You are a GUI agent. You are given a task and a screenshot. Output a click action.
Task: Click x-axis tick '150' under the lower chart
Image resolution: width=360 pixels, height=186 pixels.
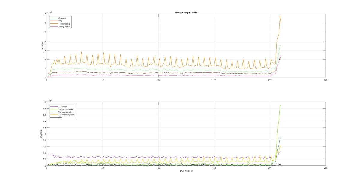[214, 168]
